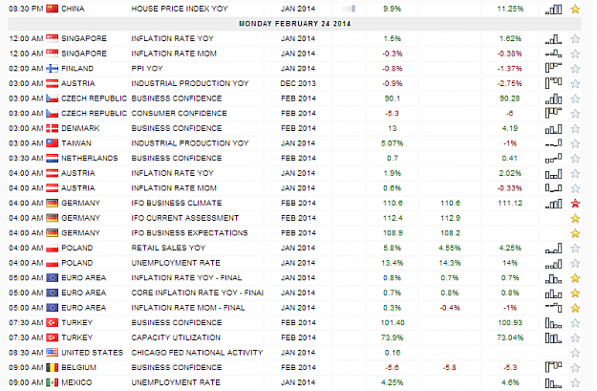The image size is (597, 391).
Task: Click the 101.40 Turkey business confidence value
Action: coord(393,323)
